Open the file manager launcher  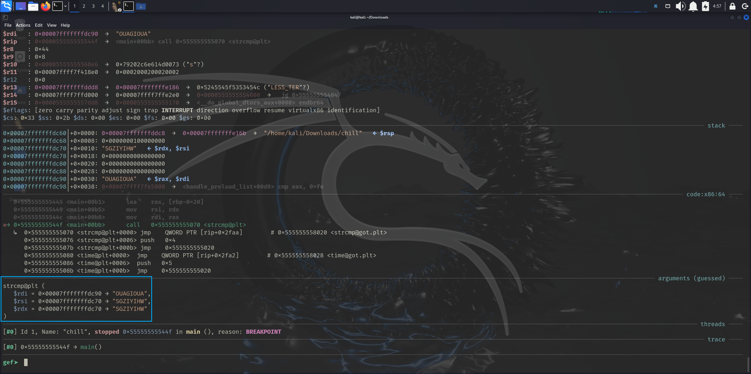pyautogui.click(x=33, y=6)
